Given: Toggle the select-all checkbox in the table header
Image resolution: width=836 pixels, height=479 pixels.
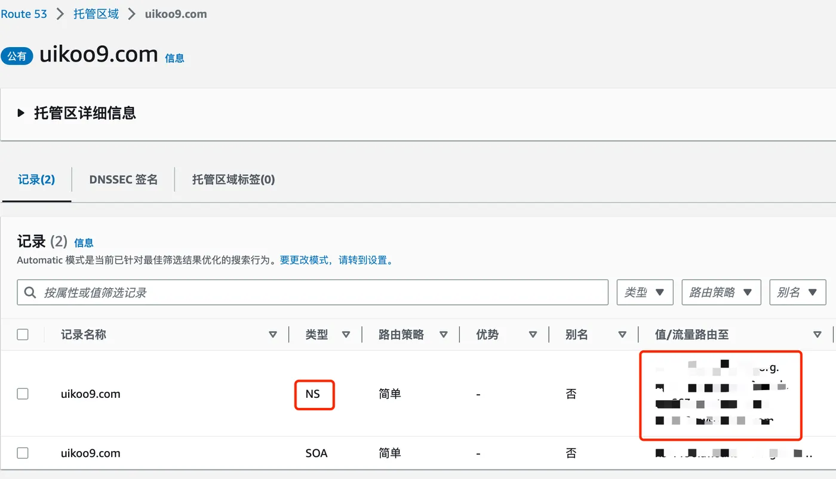Looking at the screenshot, I should click(22, 334).
